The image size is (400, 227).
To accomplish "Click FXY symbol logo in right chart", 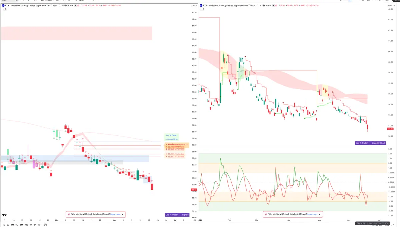I will click(201, 6).
